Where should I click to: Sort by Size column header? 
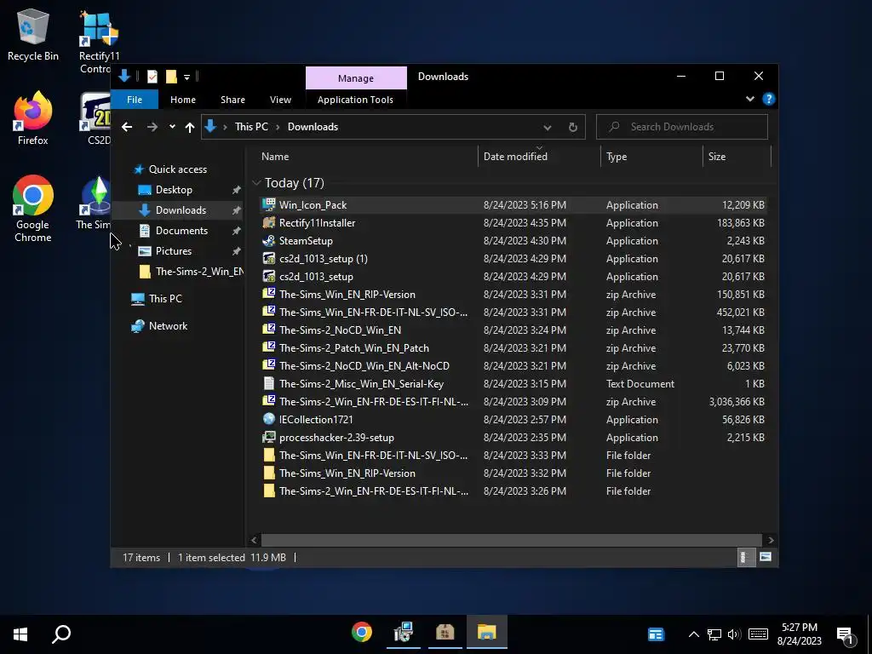click(737, 157)
